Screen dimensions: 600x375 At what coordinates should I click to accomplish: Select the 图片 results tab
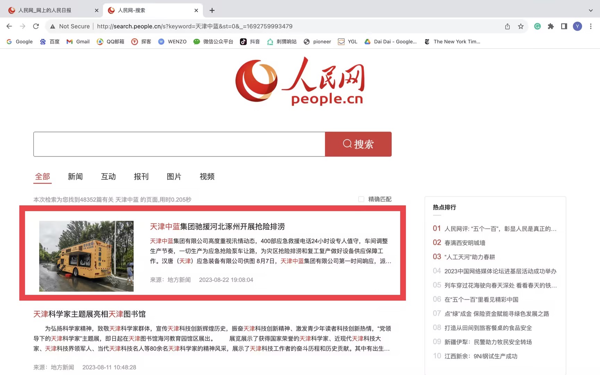[174, 177]
